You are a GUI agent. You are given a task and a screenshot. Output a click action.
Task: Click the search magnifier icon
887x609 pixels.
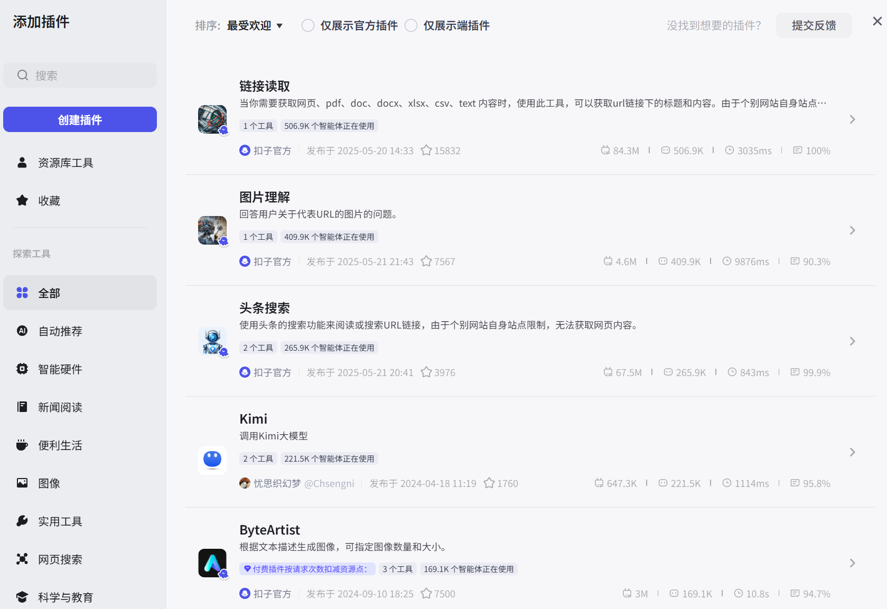(23, 75)
